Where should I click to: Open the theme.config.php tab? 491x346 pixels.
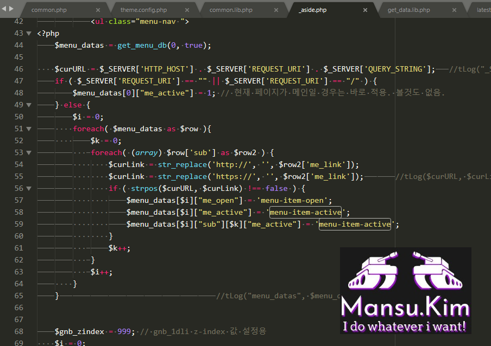click(x=143, y=10)
